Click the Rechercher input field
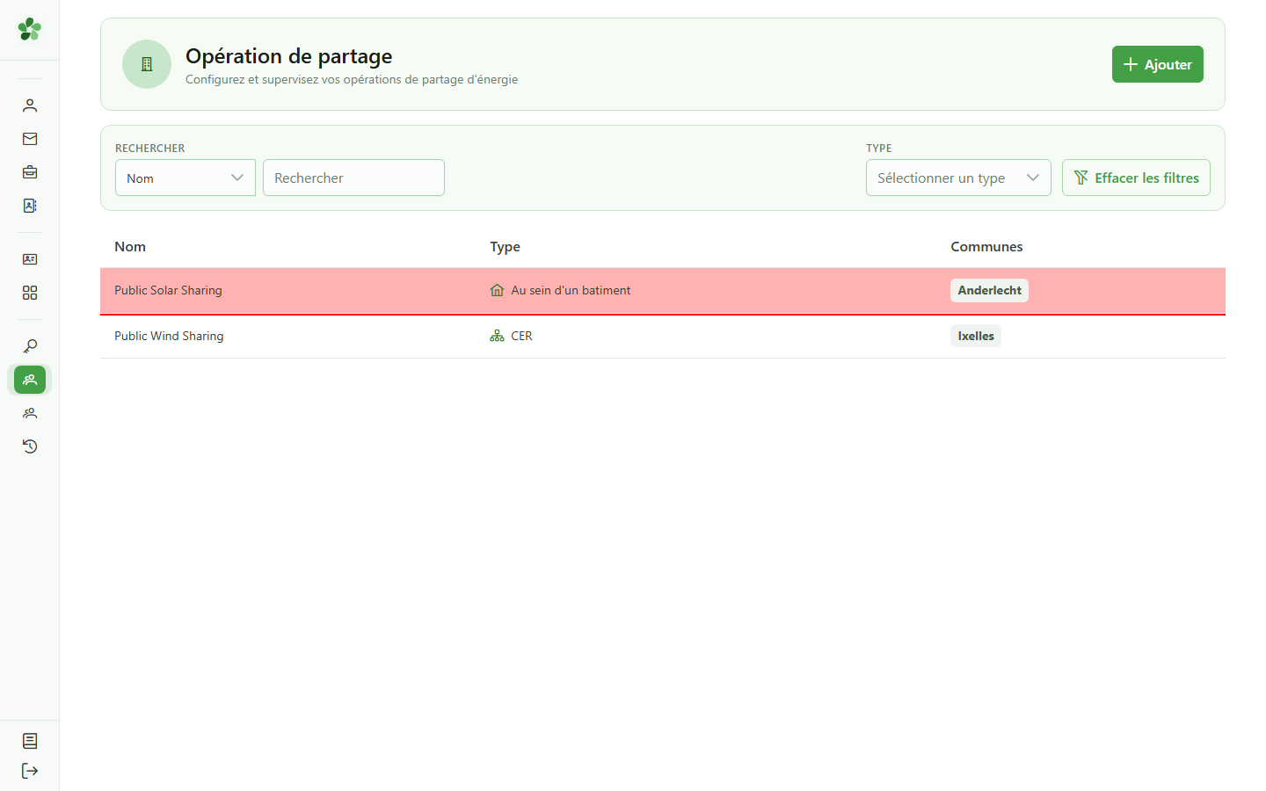 click(x=353, y=178)
